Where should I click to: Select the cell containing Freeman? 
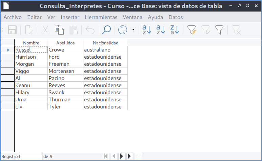65,64
